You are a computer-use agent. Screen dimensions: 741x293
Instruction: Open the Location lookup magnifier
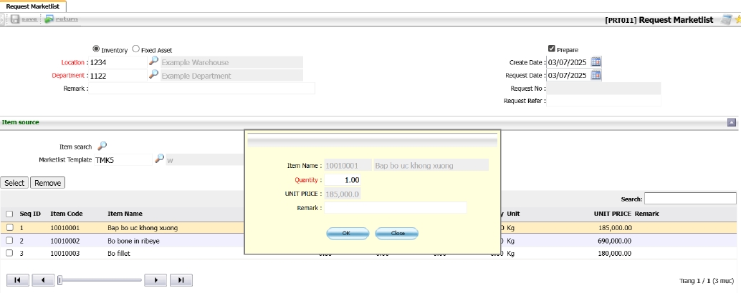point(153,62)
